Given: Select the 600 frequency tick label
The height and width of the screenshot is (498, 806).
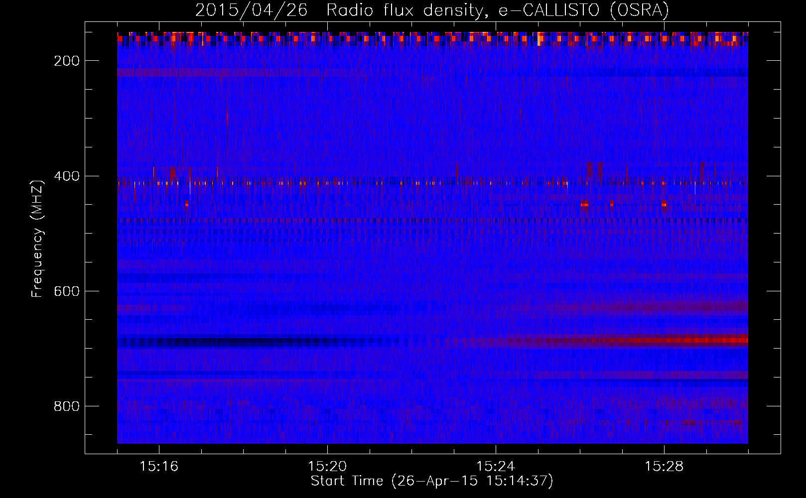Looking at the screenshot, I should click(x=67, y=291).
